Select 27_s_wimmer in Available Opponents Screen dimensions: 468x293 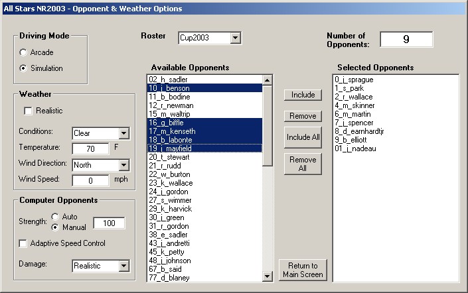tap(204, 200)
